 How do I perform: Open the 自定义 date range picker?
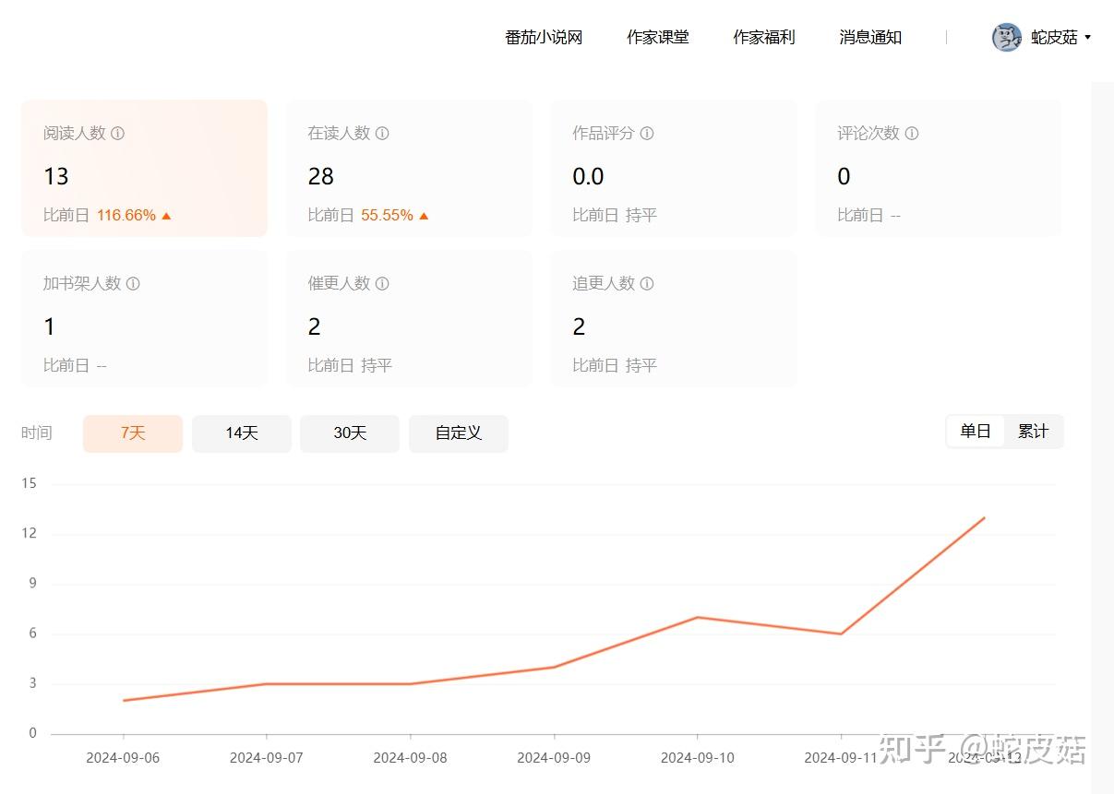(459, 433)
